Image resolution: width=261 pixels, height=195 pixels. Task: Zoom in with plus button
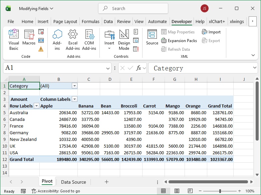pos(239,191)
